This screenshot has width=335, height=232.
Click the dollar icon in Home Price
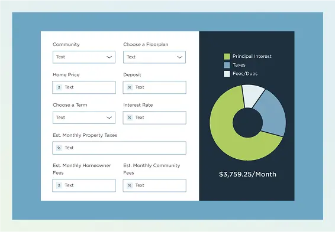pos(59,87)
